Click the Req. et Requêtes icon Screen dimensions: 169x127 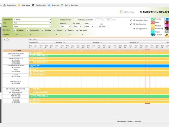(62, 5)
